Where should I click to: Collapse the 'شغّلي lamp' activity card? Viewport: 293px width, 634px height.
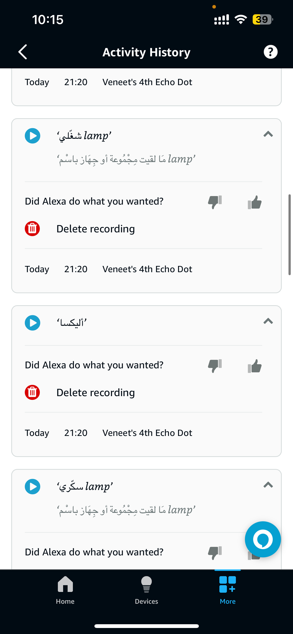268,134
